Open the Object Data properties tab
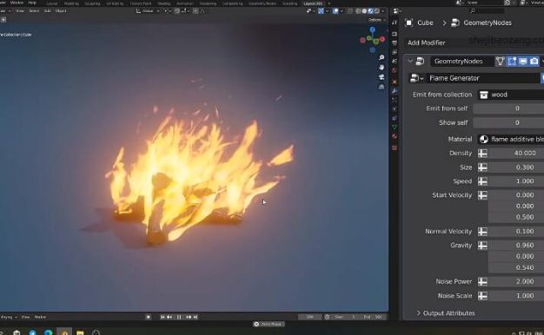 (x=395, y=127)
